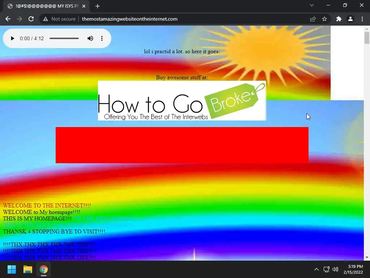
Task: Minimize the Chrome window
Action: [328, 5]
